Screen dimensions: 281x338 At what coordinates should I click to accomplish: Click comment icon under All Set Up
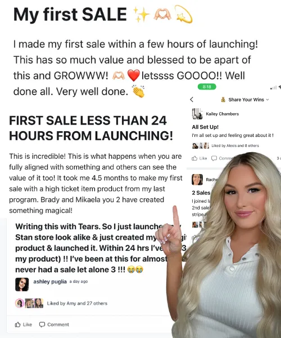click(x=214, y=158)
